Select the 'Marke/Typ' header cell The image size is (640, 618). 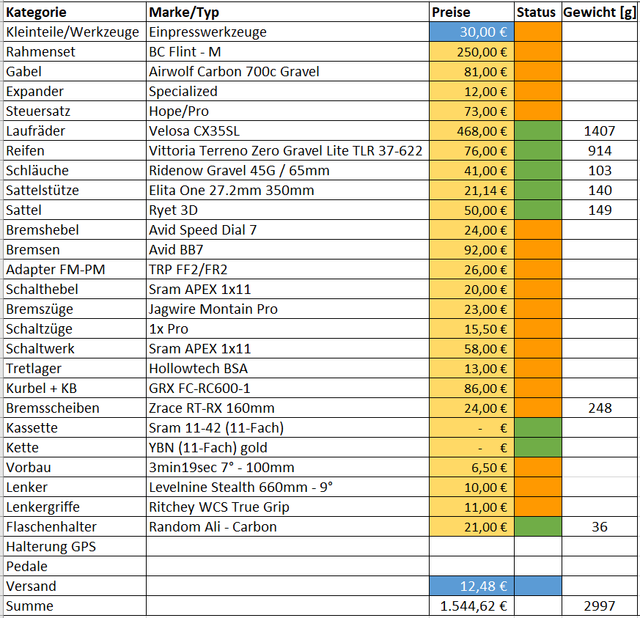point(287,12)
